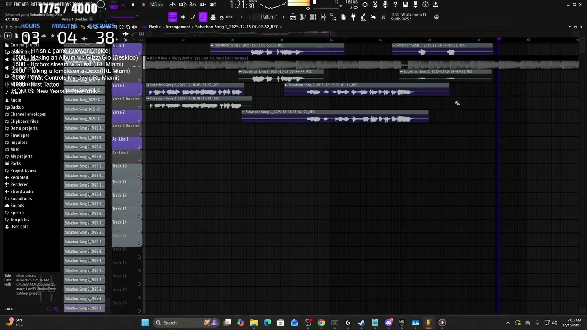Open the channel rack icon
The image size is (587, 330).
(x=313, y=17)
